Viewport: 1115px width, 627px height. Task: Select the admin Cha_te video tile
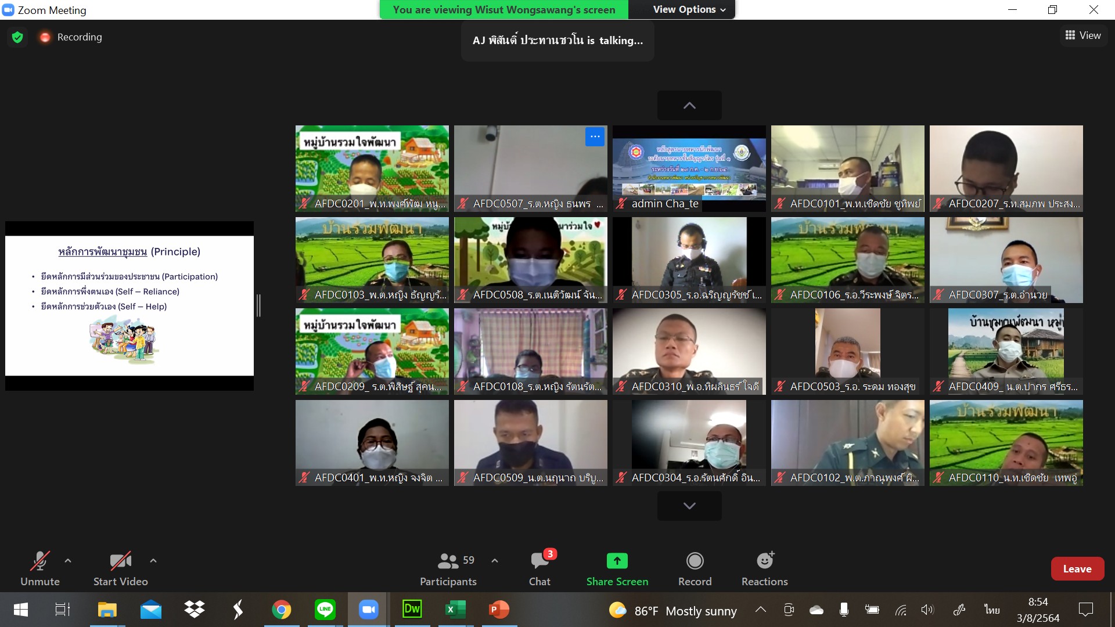689,168
